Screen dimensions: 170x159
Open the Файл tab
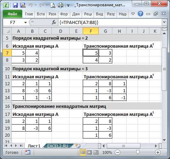click(13, 14)
